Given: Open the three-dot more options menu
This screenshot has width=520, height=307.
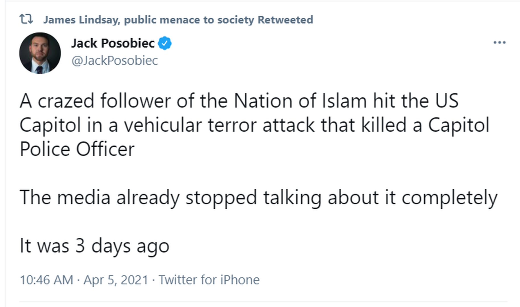Looking at the screenshot, I should [x=499, y=43].
